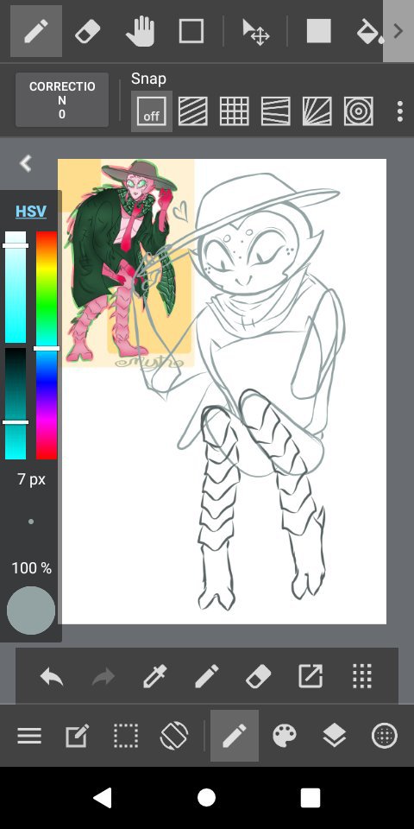This screenshot has height=829, width=414.
Task: Enable grid snap guide
Action: coord(234,111)
